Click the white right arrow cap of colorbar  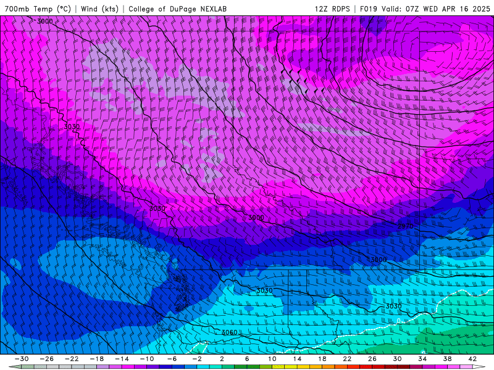tap(479, 367)
